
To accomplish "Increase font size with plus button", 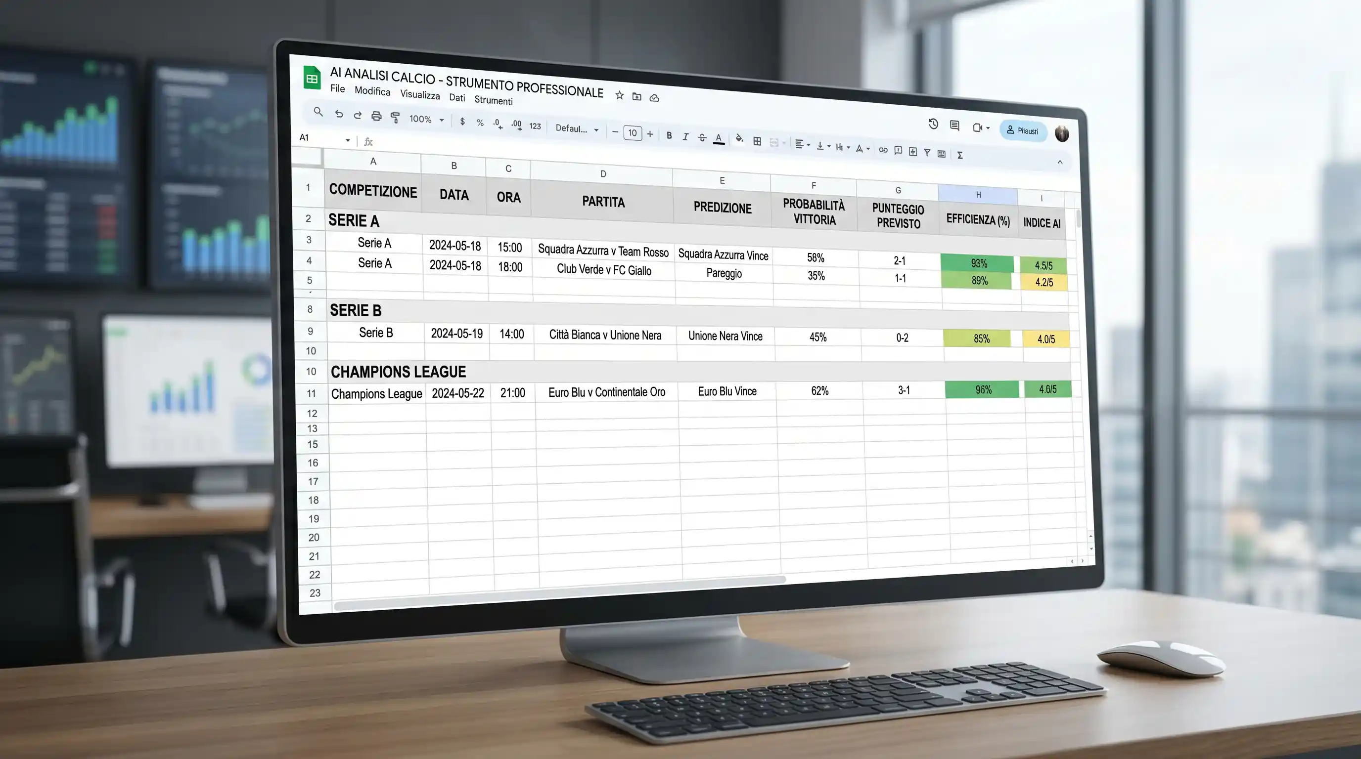I will [650, 134].
